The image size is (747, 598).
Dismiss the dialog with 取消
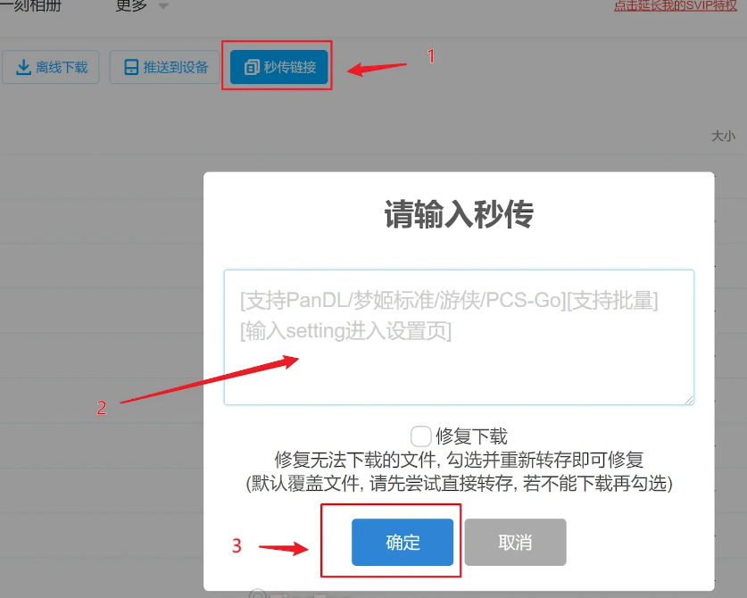tap(516, 543)
